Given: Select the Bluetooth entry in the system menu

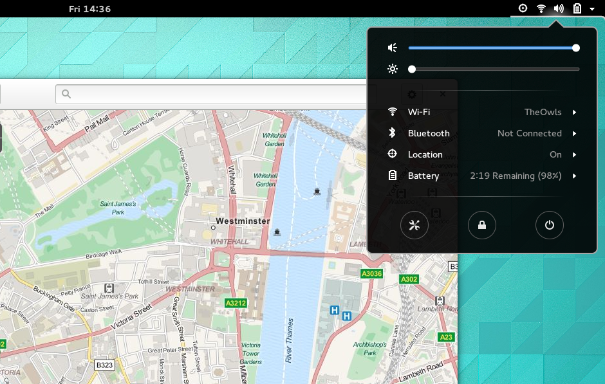Looking at the screenshot, I should tap(428, 133).
